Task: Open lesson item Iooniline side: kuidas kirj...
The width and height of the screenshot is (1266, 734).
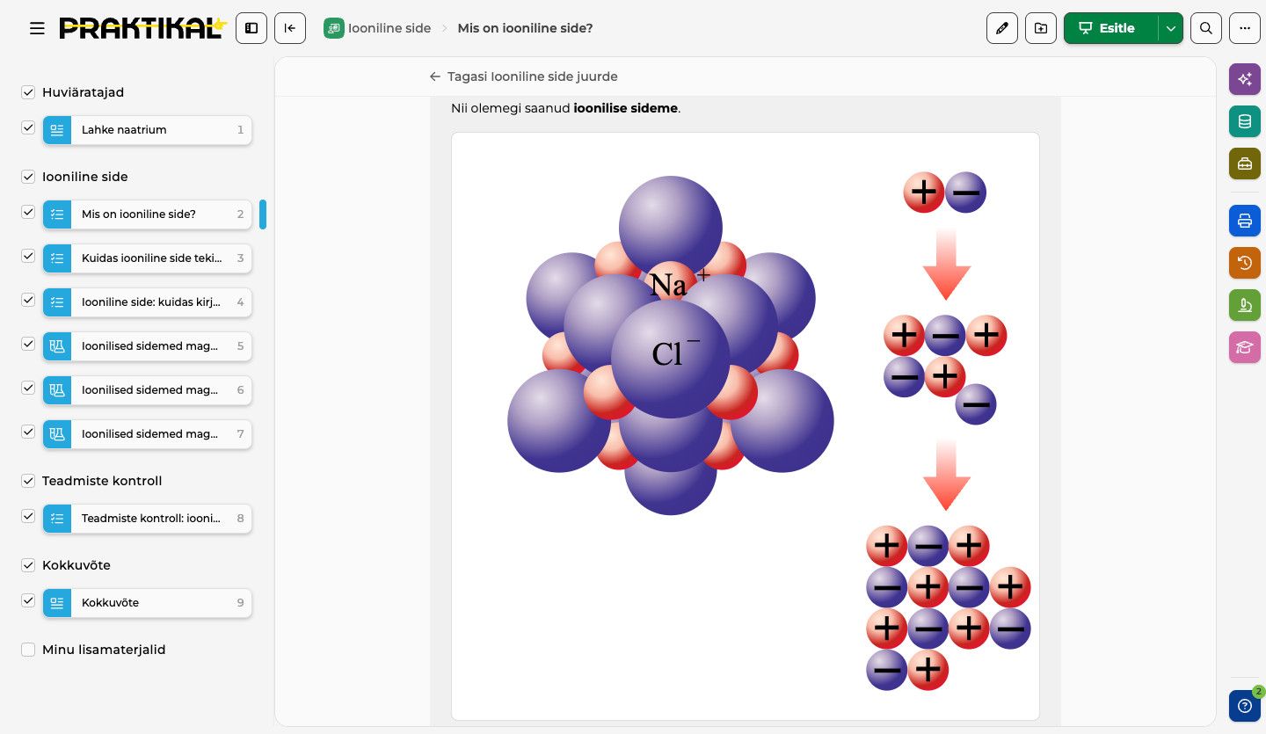Action: (x=148, y=302)
